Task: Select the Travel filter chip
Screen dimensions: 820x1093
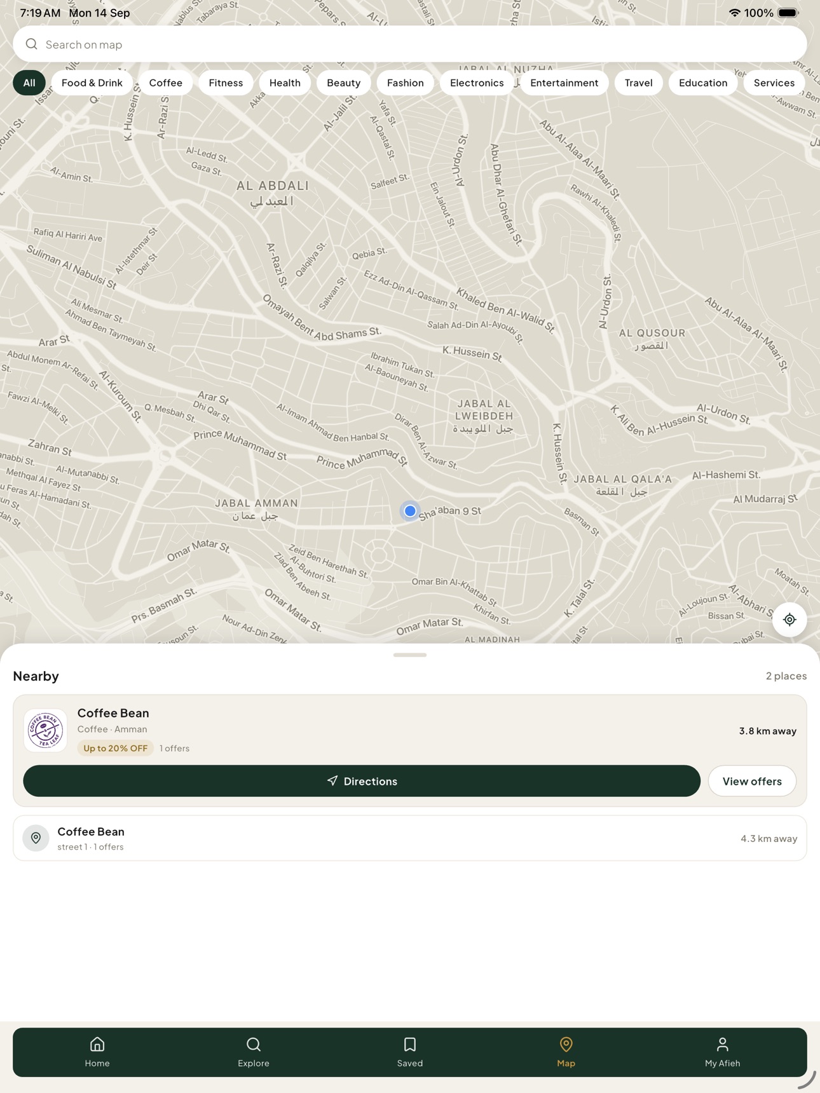Action: click(639, 83)
